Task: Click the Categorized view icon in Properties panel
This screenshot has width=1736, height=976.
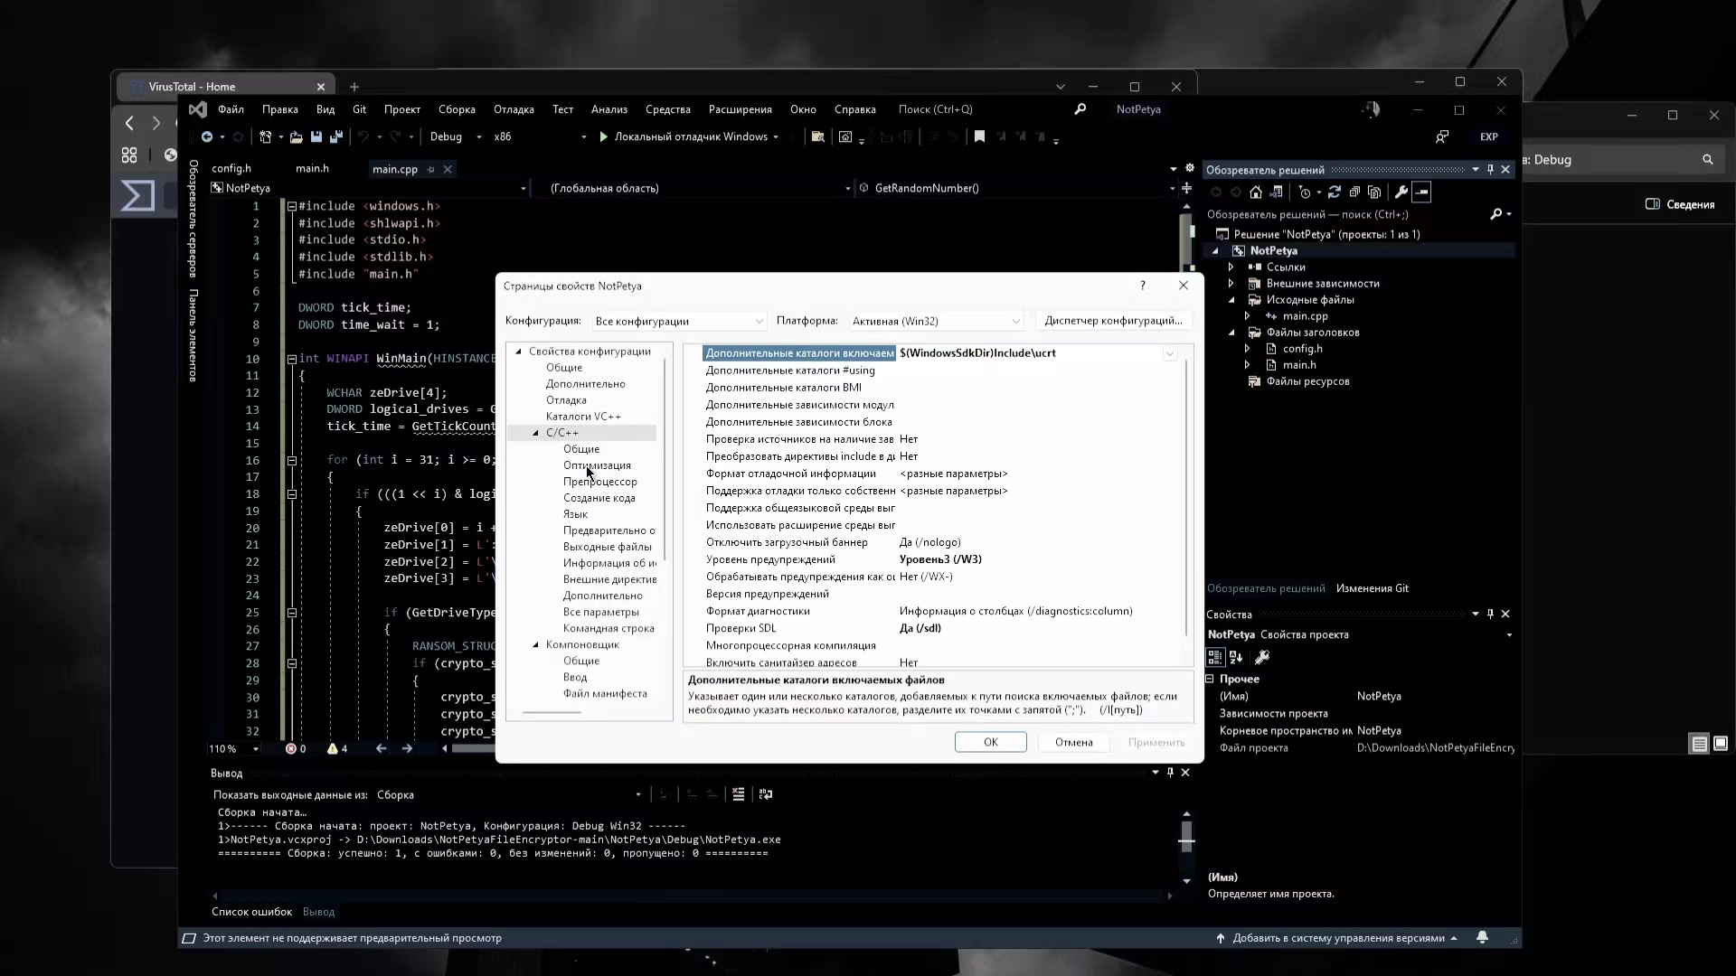Action: (1215, 658)
